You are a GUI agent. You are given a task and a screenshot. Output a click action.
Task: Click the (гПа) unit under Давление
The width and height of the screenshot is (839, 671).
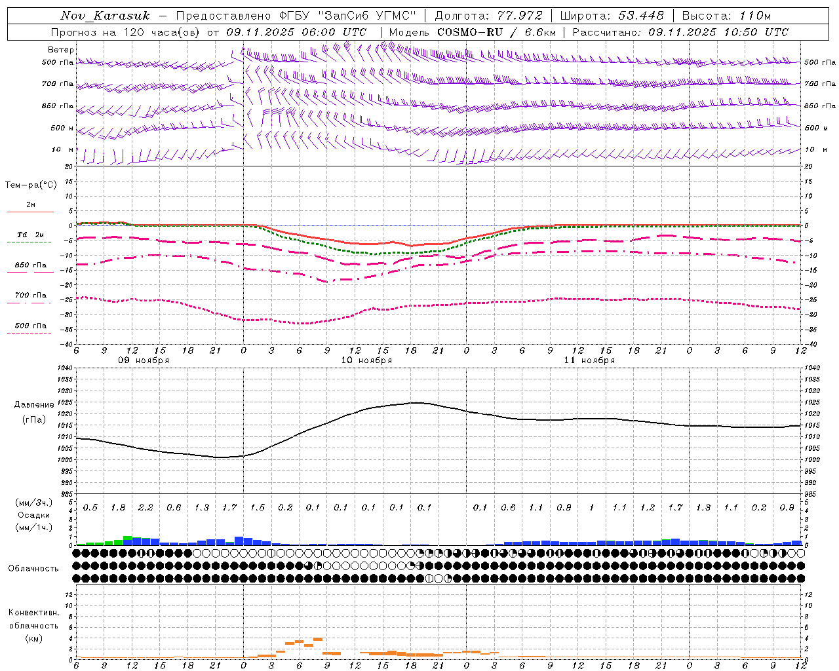tap(34, 420)
